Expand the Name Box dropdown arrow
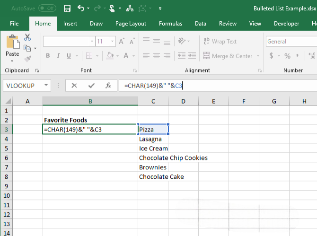The width and height of the screenshot is (317, 236). coord(46,85)
